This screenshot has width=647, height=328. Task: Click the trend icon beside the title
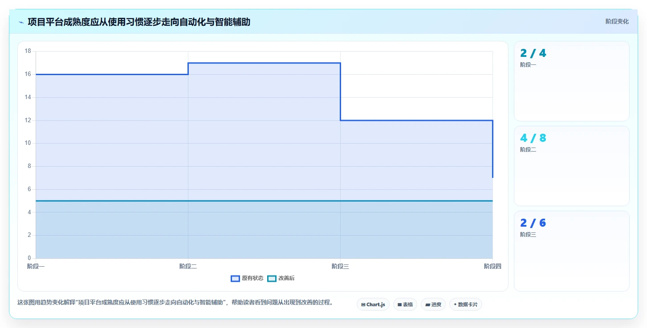point(21,22)
